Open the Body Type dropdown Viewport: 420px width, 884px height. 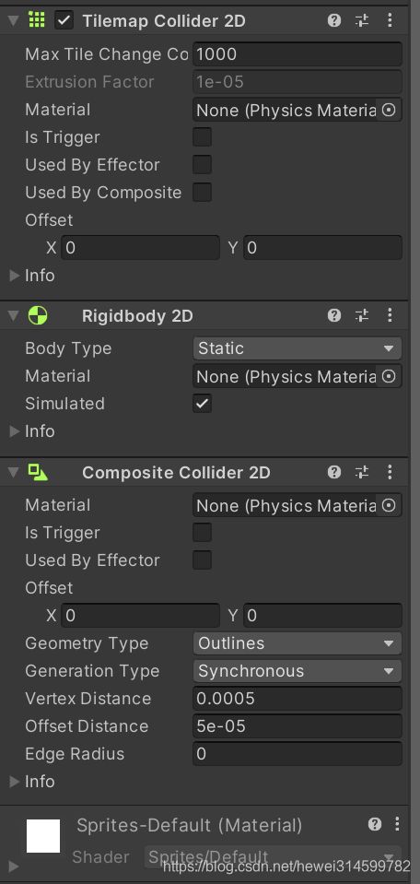tap(297, 348)
